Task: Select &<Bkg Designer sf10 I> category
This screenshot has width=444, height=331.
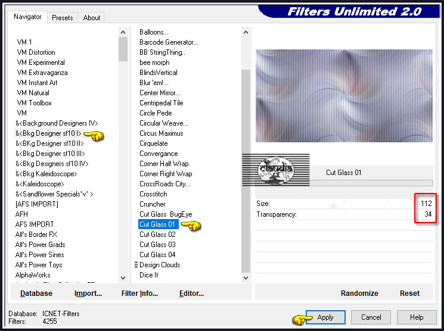Action: point(48,133)
